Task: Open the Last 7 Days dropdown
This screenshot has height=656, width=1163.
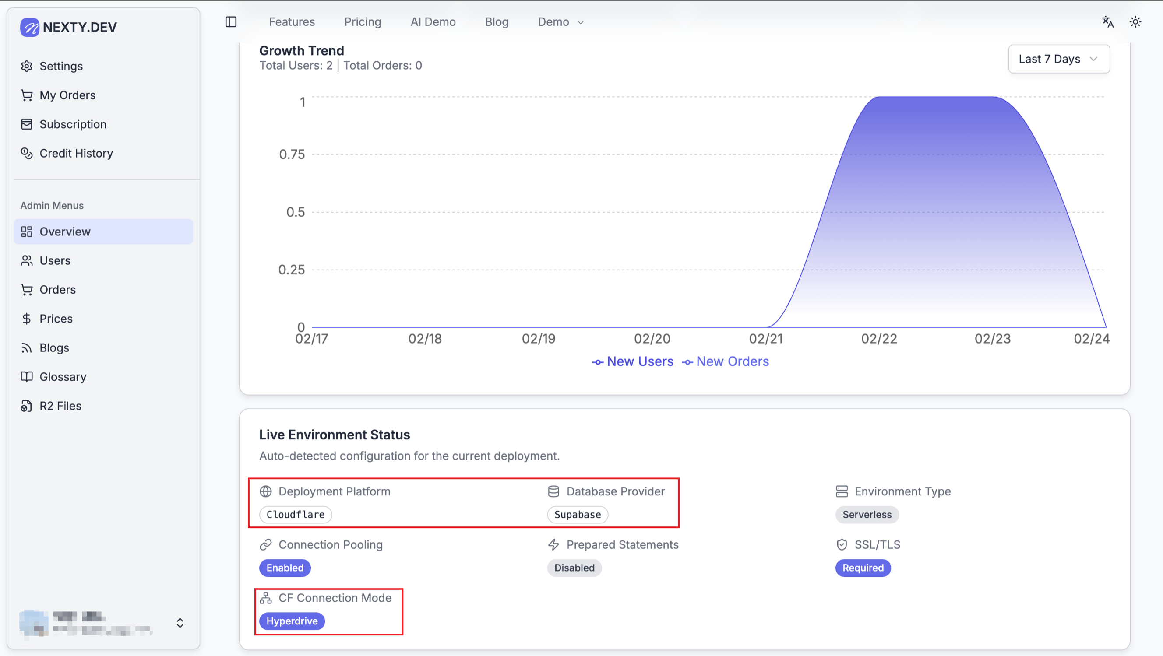Action: (x=1059, y=59)
